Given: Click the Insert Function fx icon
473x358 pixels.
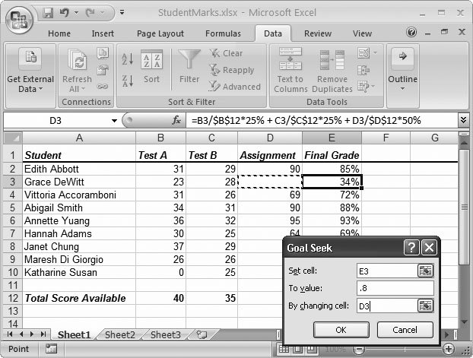Looking at the screenshot, I should [176, 120].
